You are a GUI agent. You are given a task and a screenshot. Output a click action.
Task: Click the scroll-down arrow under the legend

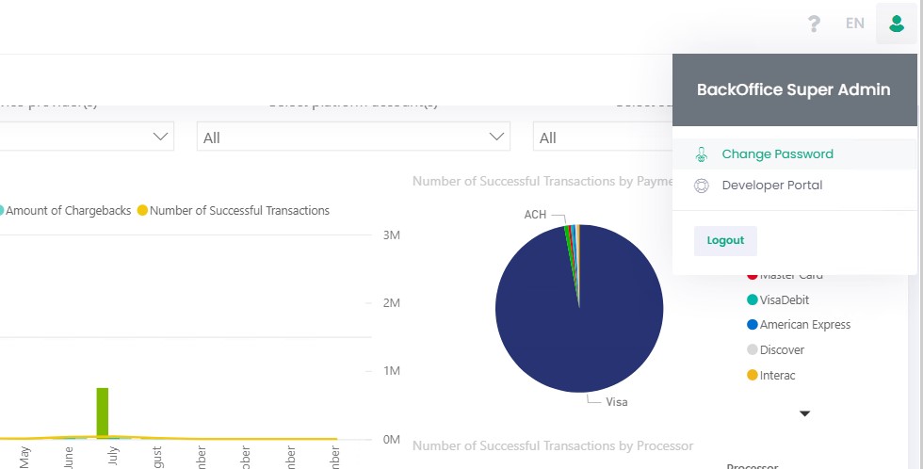(804, 413)
